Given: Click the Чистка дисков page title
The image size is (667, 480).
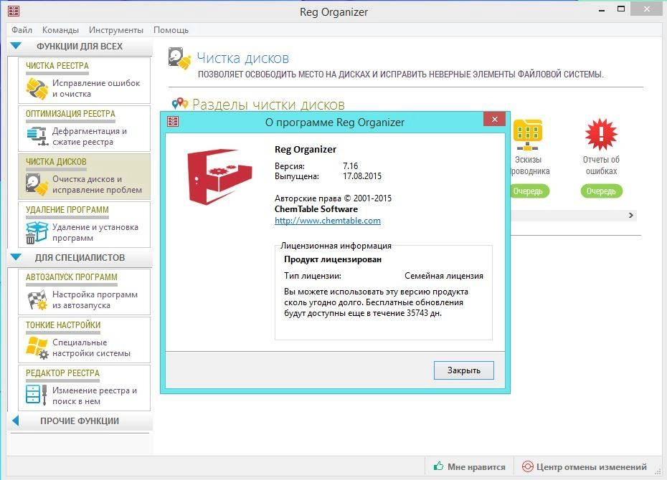Looking at the screenshot, I should coord(243,58).
